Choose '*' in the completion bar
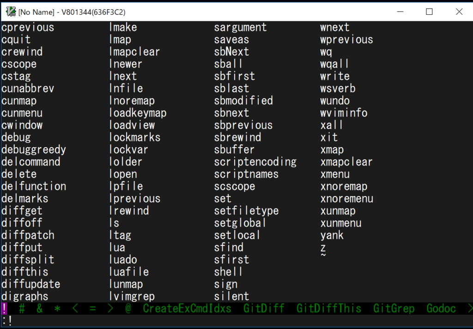 (58, 309)
